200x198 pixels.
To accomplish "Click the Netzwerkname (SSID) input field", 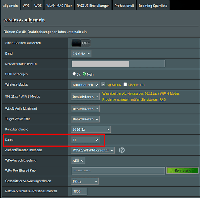I will pyautogui.click(x=118, y=64).
